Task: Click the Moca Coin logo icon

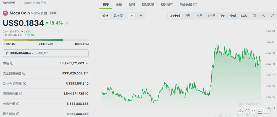Action: click(5, 13)
